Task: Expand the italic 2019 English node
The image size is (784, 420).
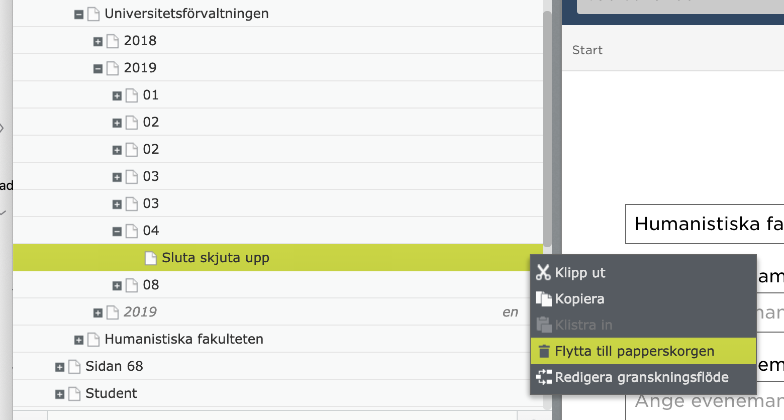Action: tap(98, 313)
